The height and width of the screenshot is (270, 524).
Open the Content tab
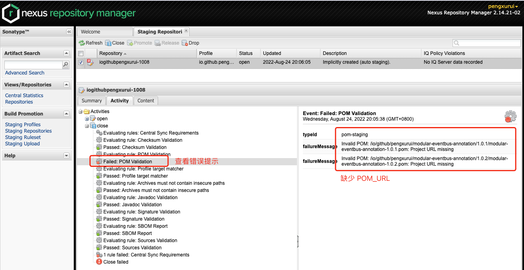[146, 101]
